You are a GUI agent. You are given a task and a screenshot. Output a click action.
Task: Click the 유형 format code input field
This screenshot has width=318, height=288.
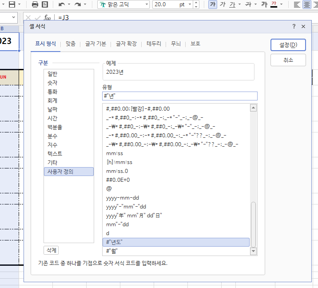[x=180, y=96]
